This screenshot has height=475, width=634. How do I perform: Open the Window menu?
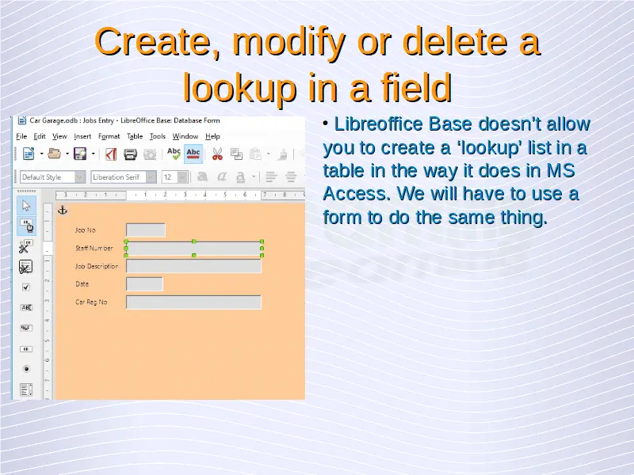point(185,136)
